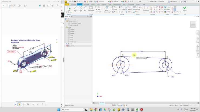Screen dimensions: 200x112
Task: Use the Stretch command
Action: 129,9
